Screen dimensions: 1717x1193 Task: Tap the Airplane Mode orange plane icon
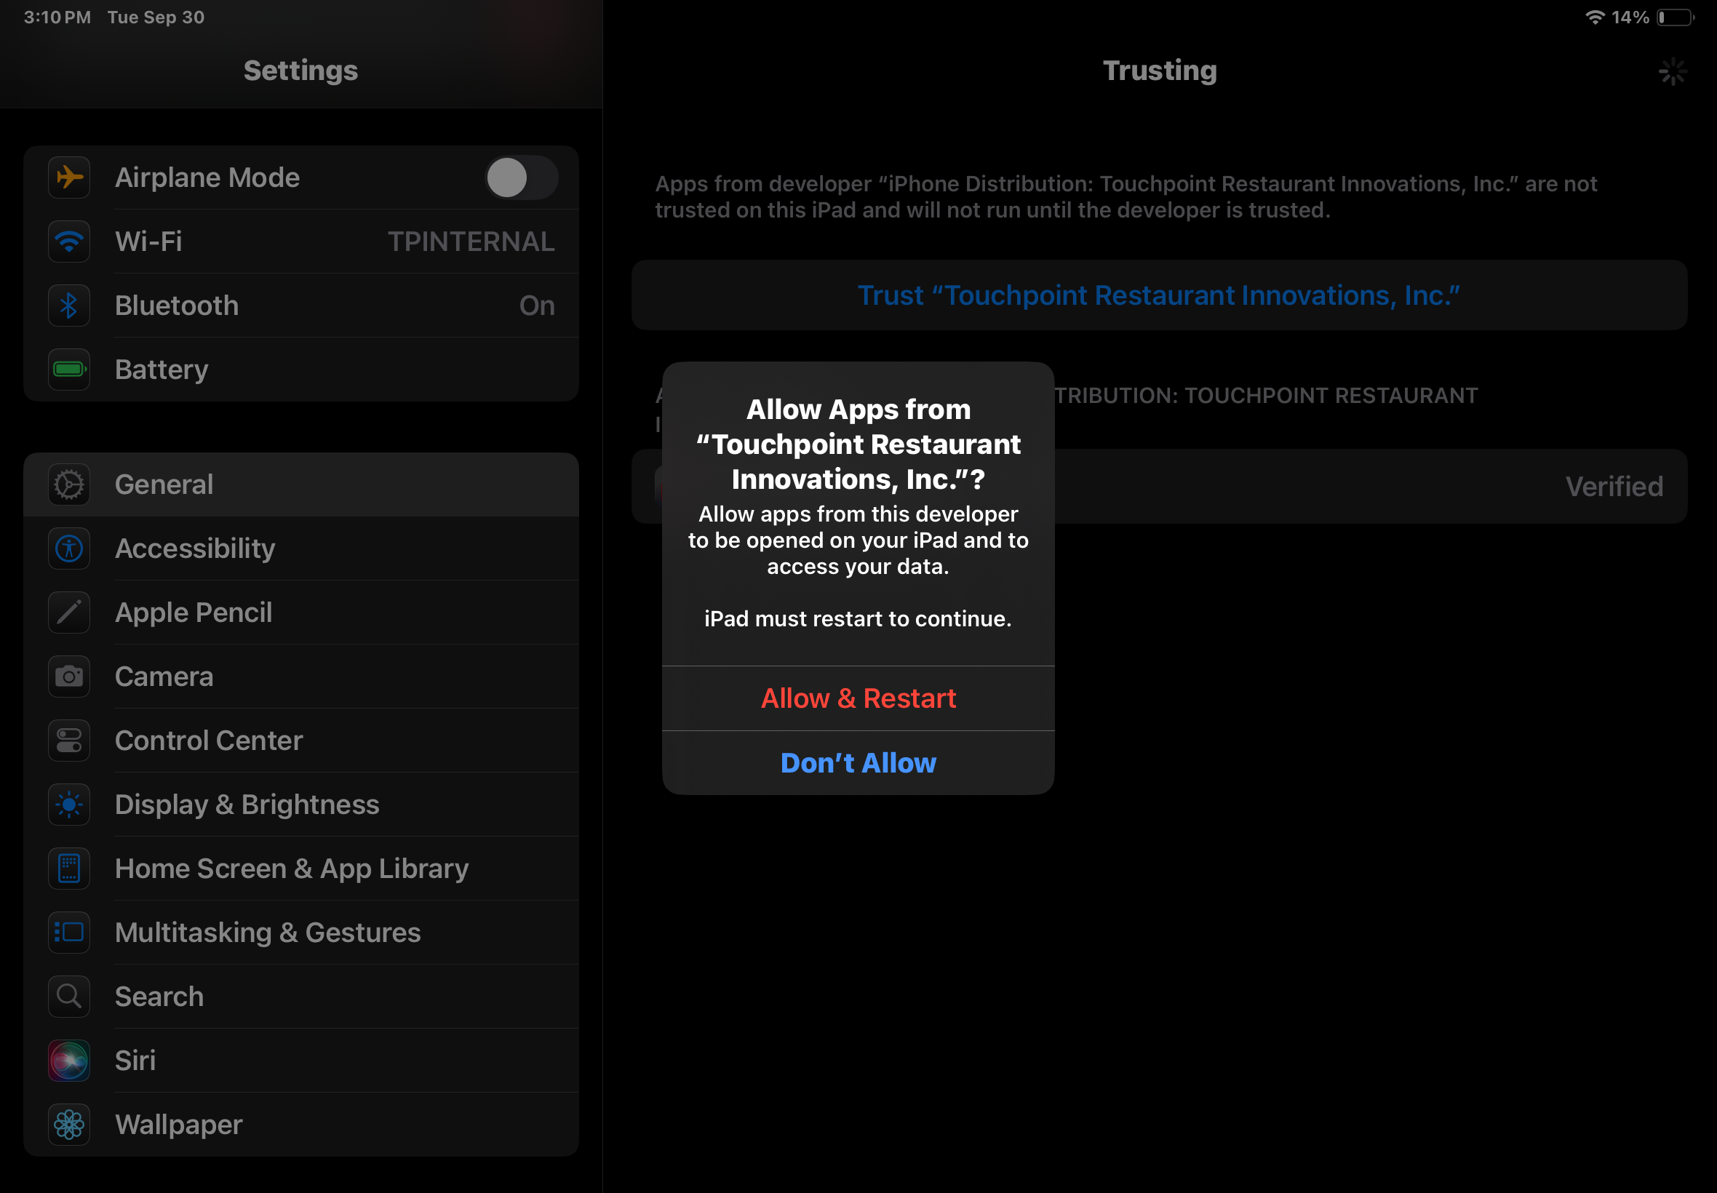69,178
